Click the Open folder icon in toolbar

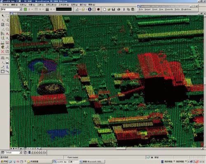click(109, 9)
